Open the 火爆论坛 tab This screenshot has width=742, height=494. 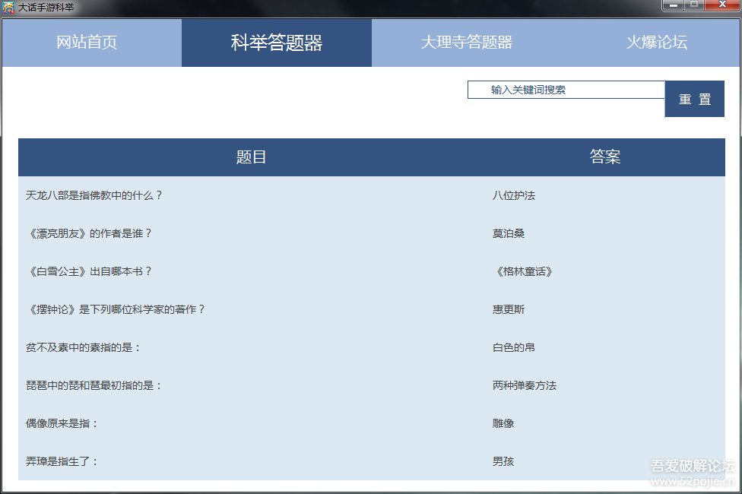click(656, 43)
